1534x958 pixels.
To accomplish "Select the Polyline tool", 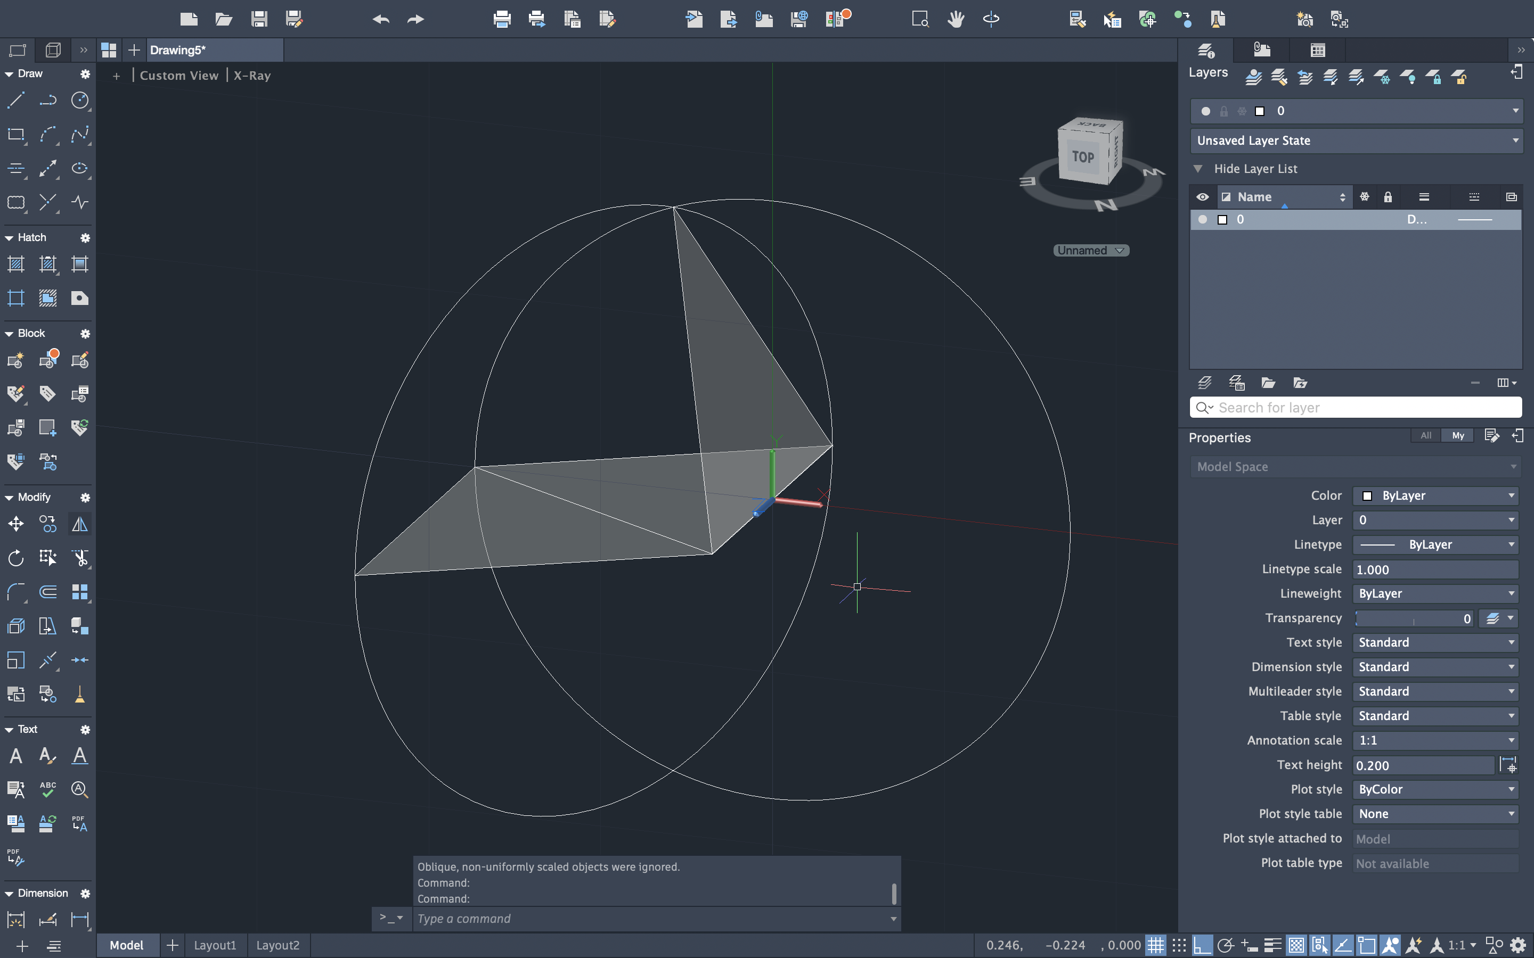I will [x=48, y=101].
